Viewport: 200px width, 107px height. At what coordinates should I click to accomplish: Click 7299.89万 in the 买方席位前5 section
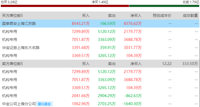[x=81, y=32]
